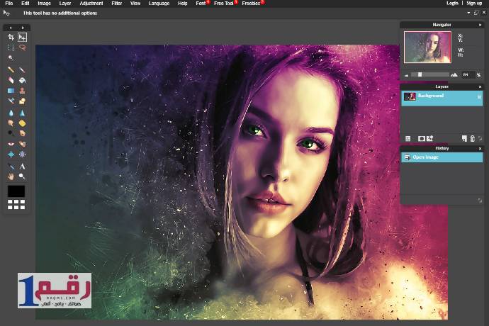
Task: Click the delete layer trash icon
Action: pos(472,138)
